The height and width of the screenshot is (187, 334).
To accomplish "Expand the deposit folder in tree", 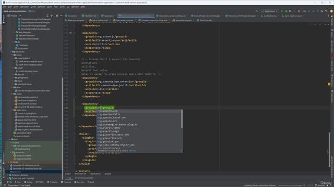I will tap(13, 75).
